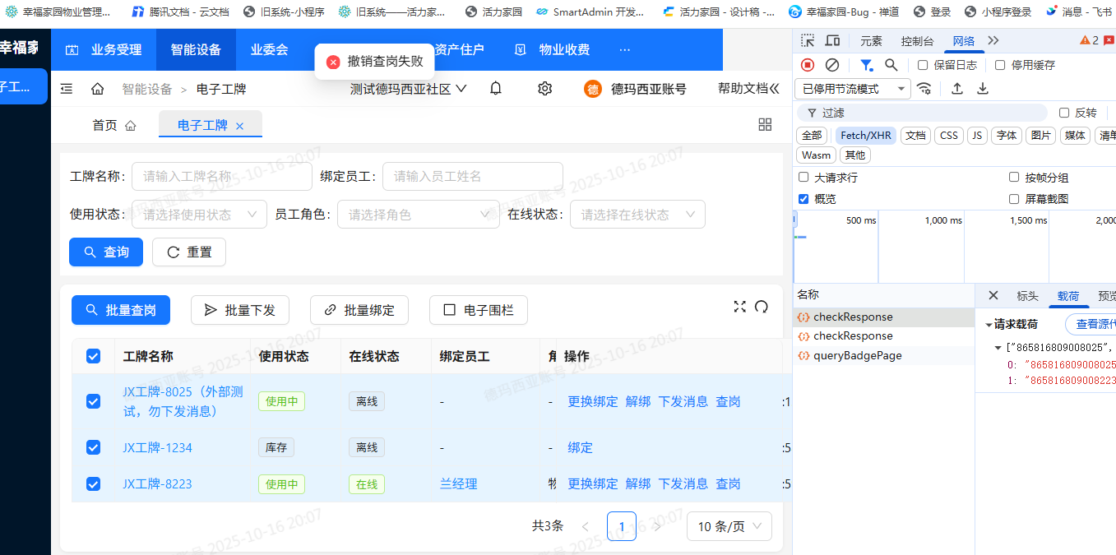Click the fullscreen expand table icon
Viewport: 1116px width, 555px height.
739,307
